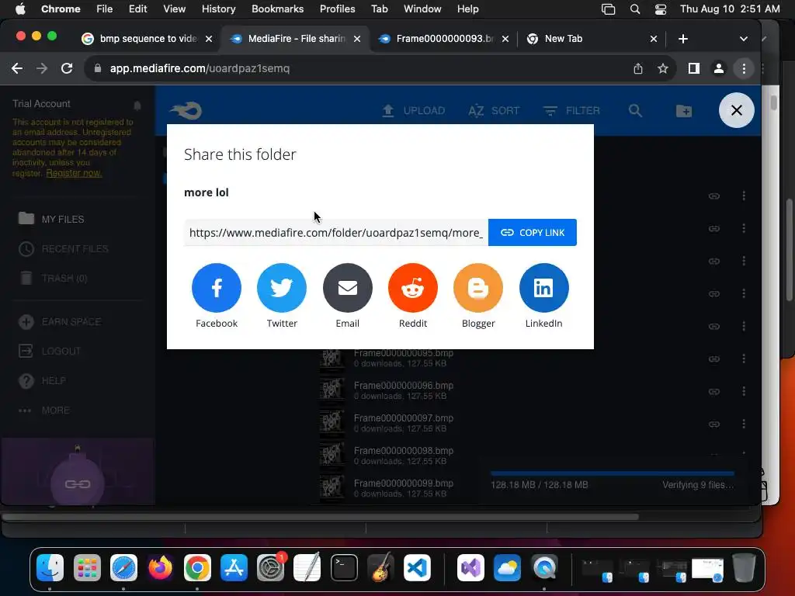Share the folder on Twitter
This screenshot has width=795, height=596.
coord(282,287)
